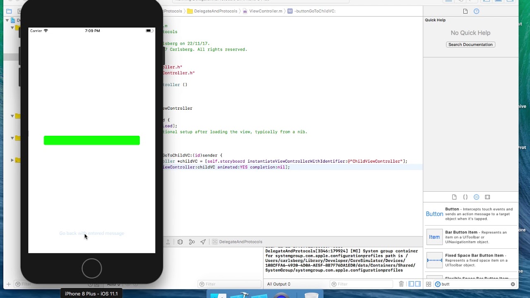530x298 pixels.
Task: Select the Fixed Space Bar Button Item
Action: coord(471,260)
